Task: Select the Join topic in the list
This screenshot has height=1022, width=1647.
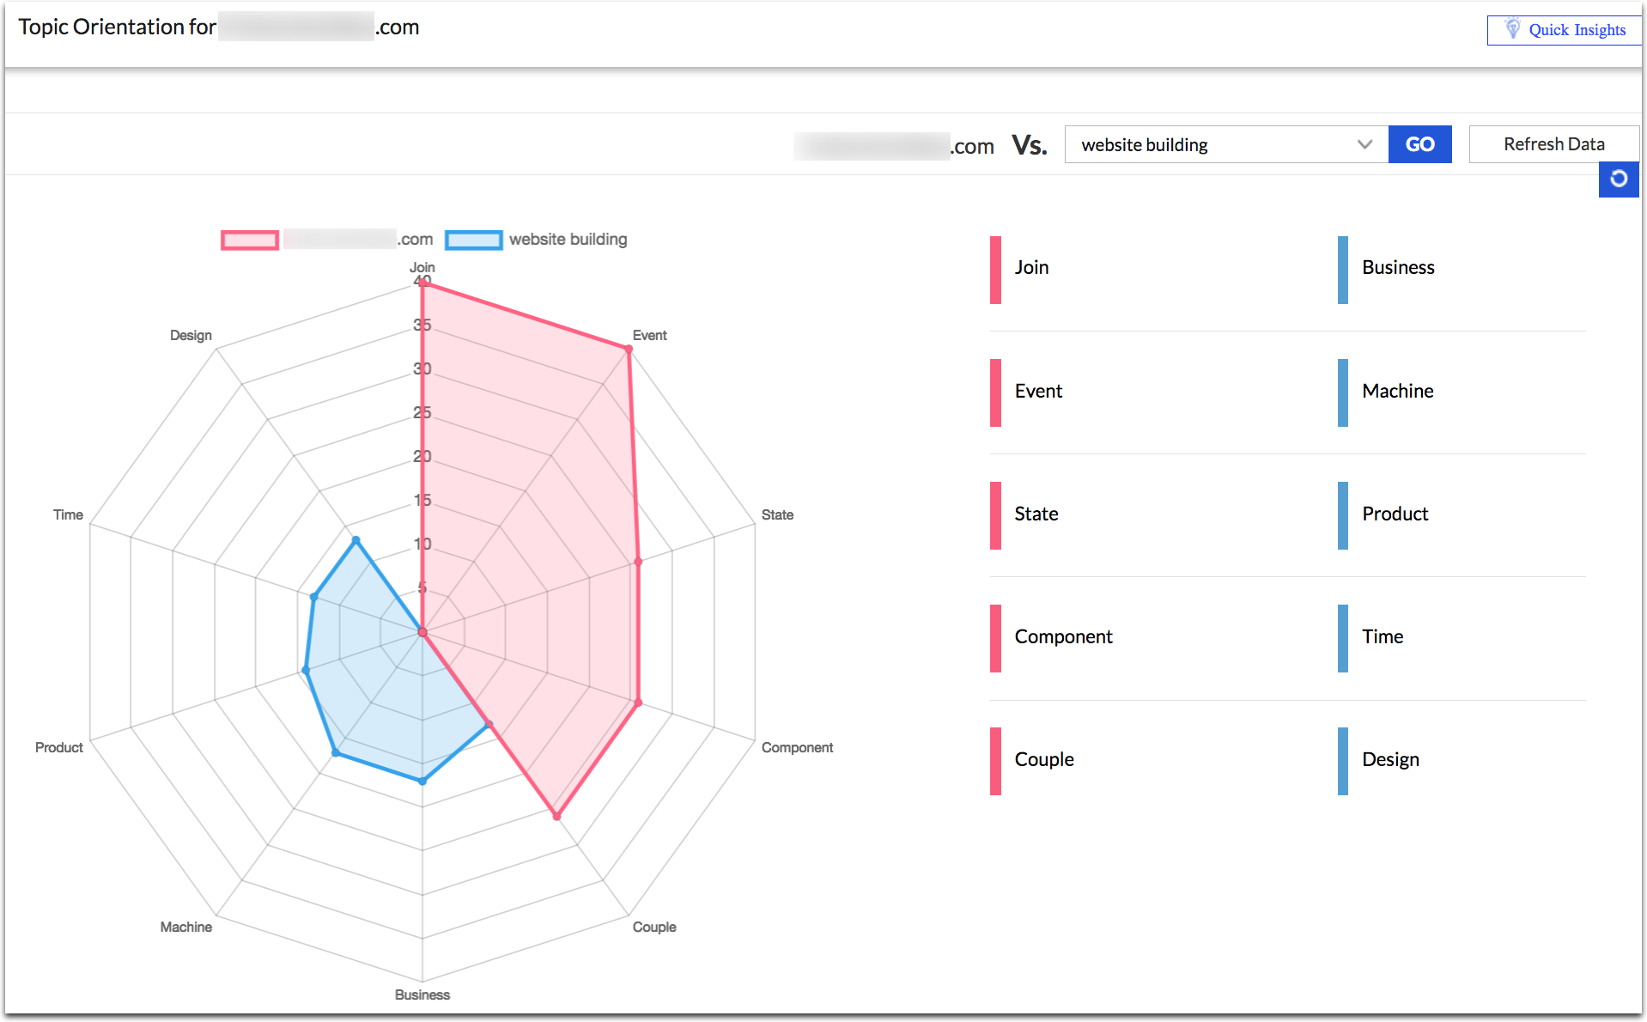Action: [1031, 268]
